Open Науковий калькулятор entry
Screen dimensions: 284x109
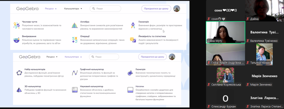pyautogui.click(x=92, y=87)
